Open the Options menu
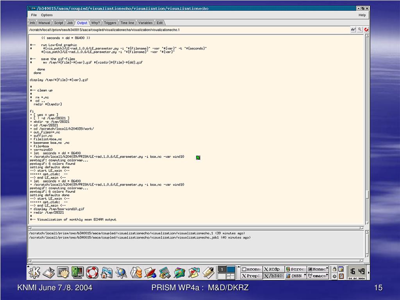The width and height of the screenshot is (400, 300). [47, 15]
